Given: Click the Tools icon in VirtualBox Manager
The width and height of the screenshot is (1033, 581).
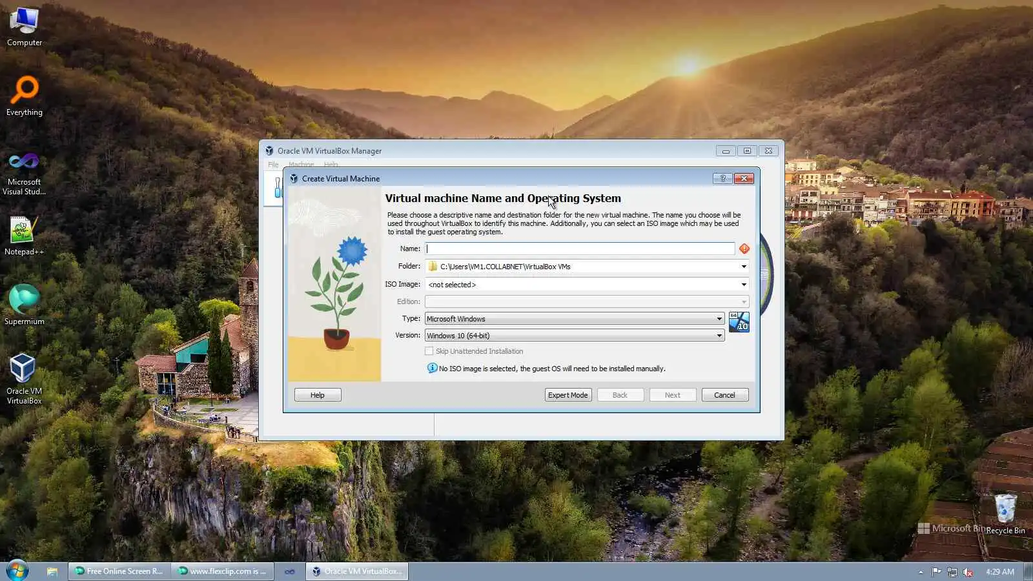Looking at the screenshot, I should [278, 188].
